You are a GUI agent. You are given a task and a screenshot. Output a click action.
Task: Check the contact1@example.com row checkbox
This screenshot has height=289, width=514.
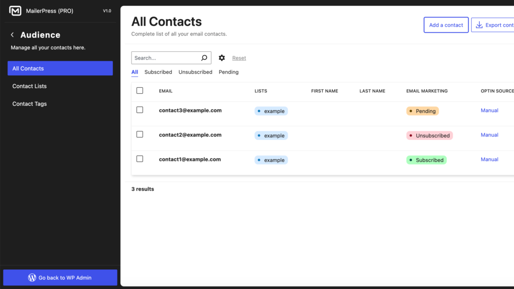(140, 159)
